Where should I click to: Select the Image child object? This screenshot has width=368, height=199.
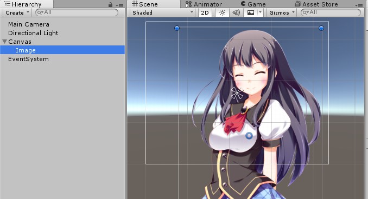(62, 50)
